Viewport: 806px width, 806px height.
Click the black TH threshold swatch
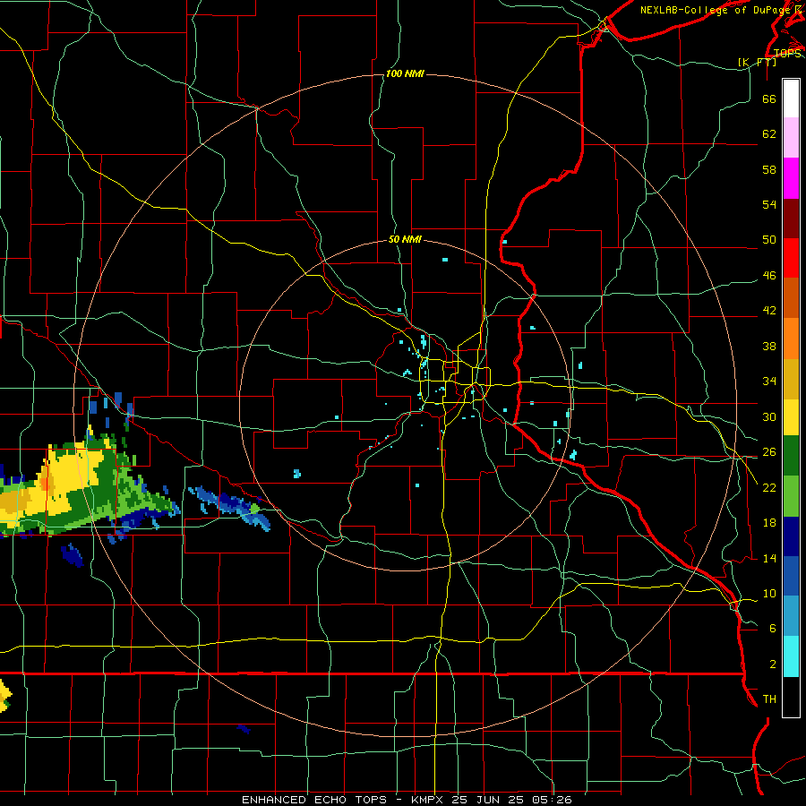point(791,697)
